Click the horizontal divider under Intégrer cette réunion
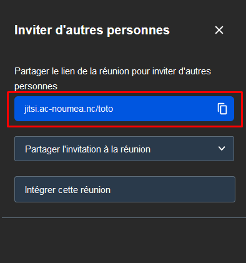 click(124, 218)
